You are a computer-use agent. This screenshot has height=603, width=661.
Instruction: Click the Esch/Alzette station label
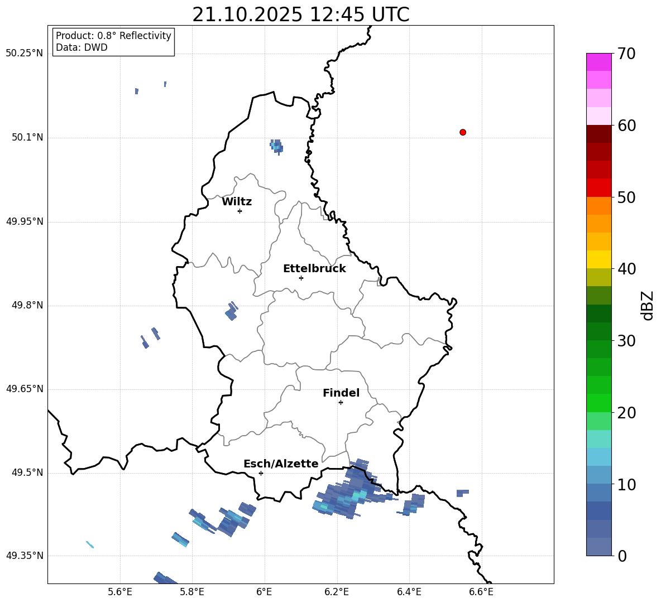(x=281, y=464)
